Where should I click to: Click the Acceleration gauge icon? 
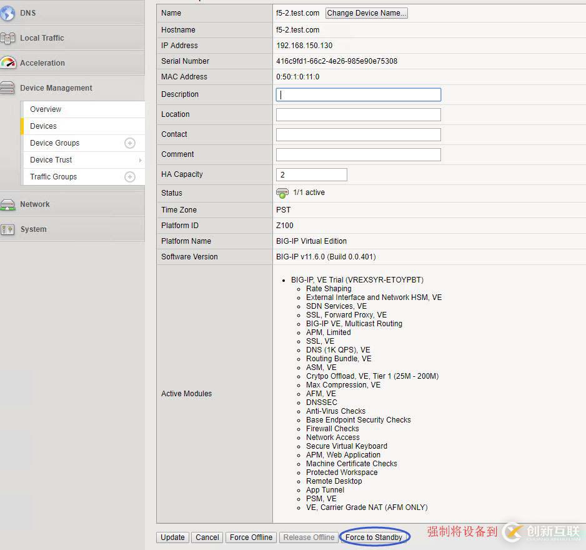8,63
